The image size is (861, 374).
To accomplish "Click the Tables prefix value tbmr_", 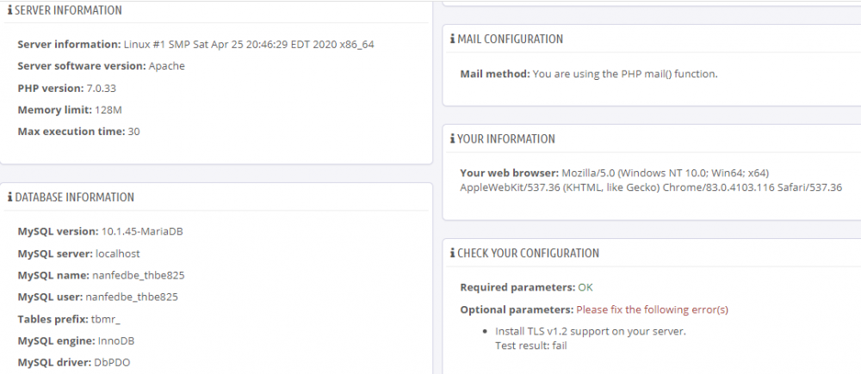I will pos(105,319).
